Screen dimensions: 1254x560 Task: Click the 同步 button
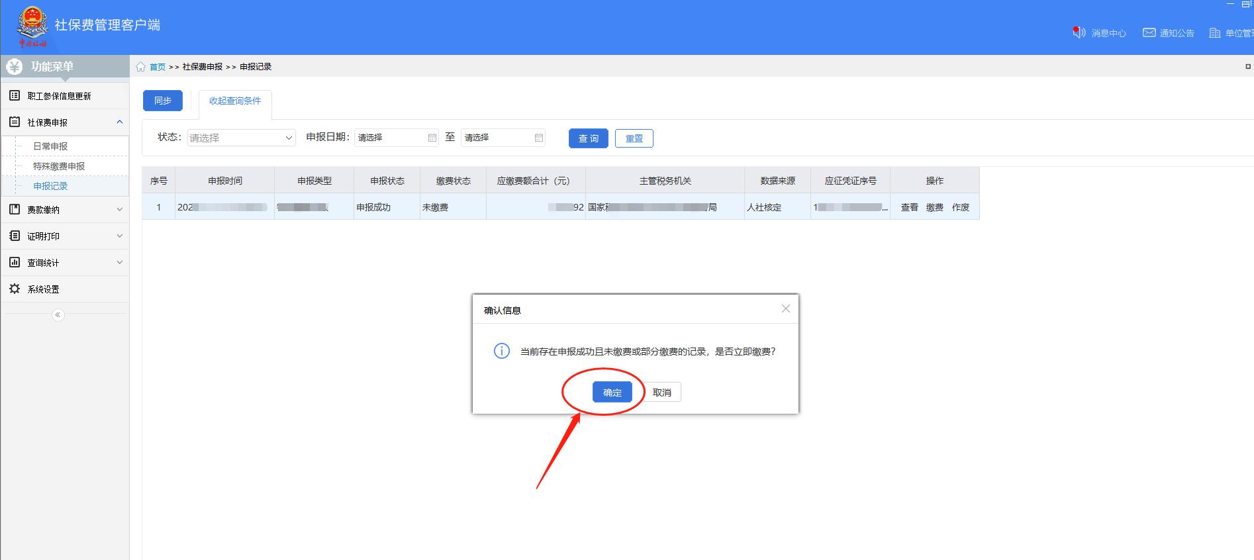point(163,101)
